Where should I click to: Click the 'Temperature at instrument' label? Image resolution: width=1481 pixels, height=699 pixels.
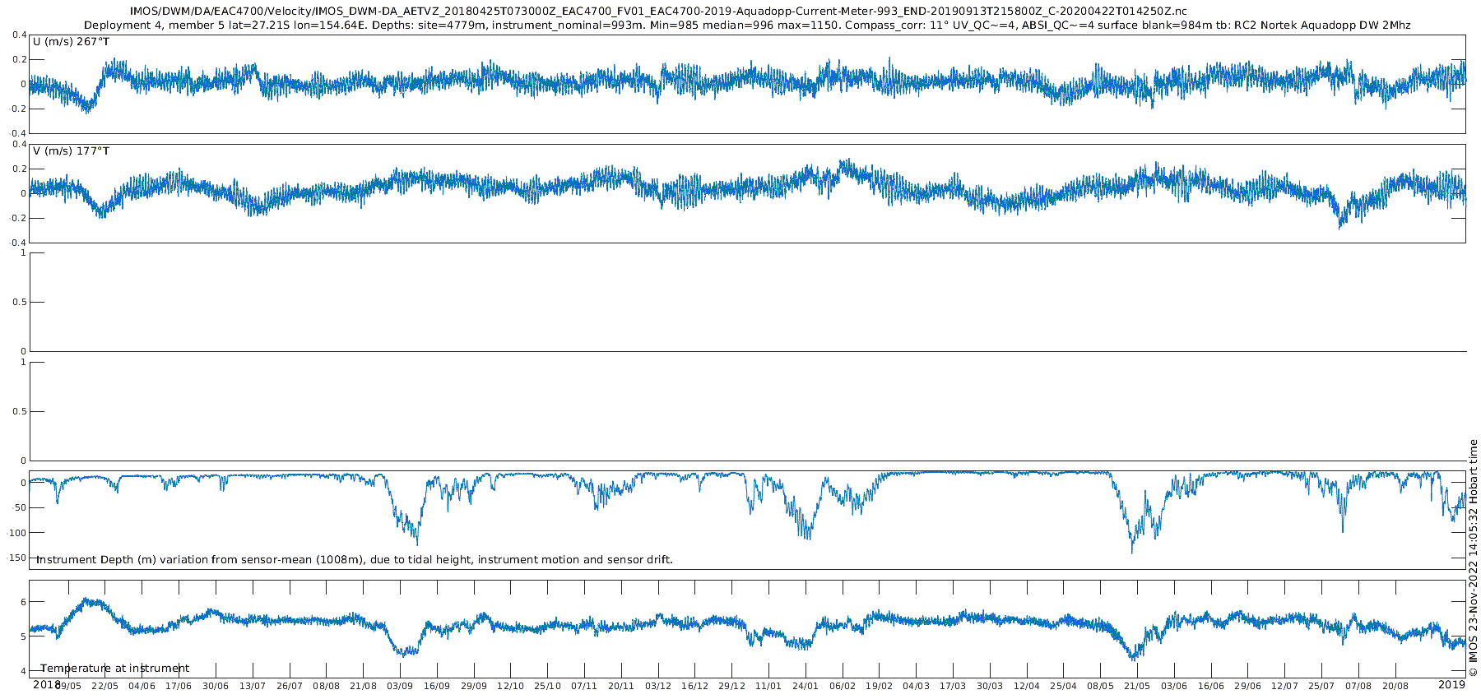[115, 669]
